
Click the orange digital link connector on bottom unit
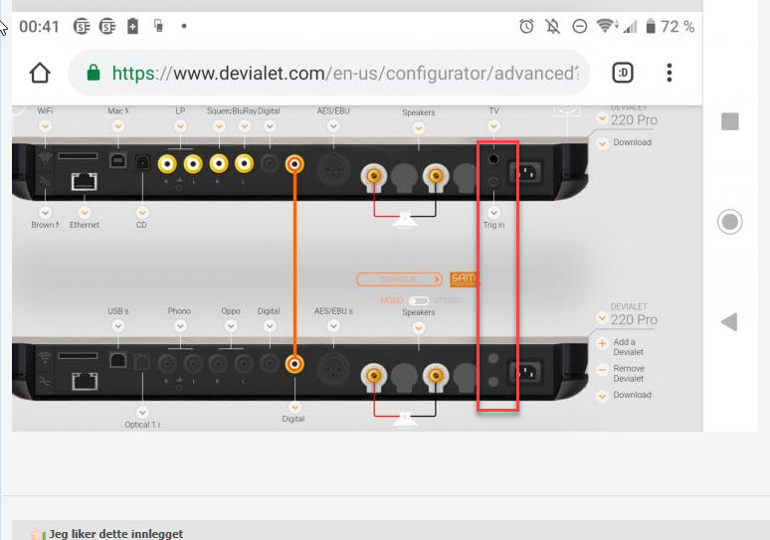pyautogui.click(x=294, y=364)
